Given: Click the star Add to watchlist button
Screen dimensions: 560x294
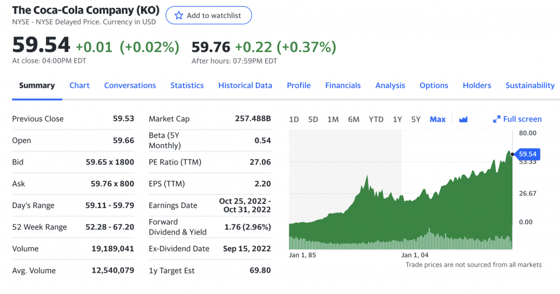Looking at the screenshot, I should pyautogui.click(x=208, y=15).
